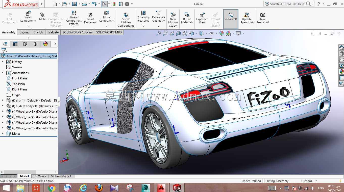The width and height of the screenshot is (344, 192).
Task: Create an Exploded View
Action: click(202, 18)
